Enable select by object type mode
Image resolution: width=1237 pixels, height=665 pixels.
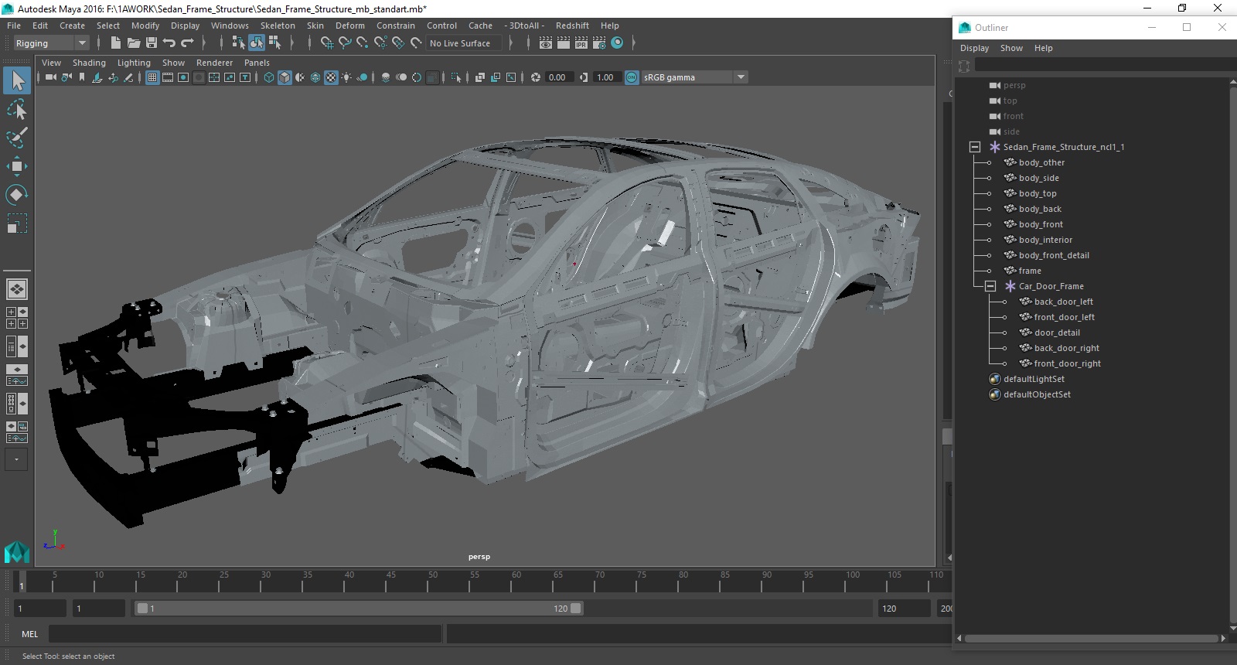pos(256,43)
